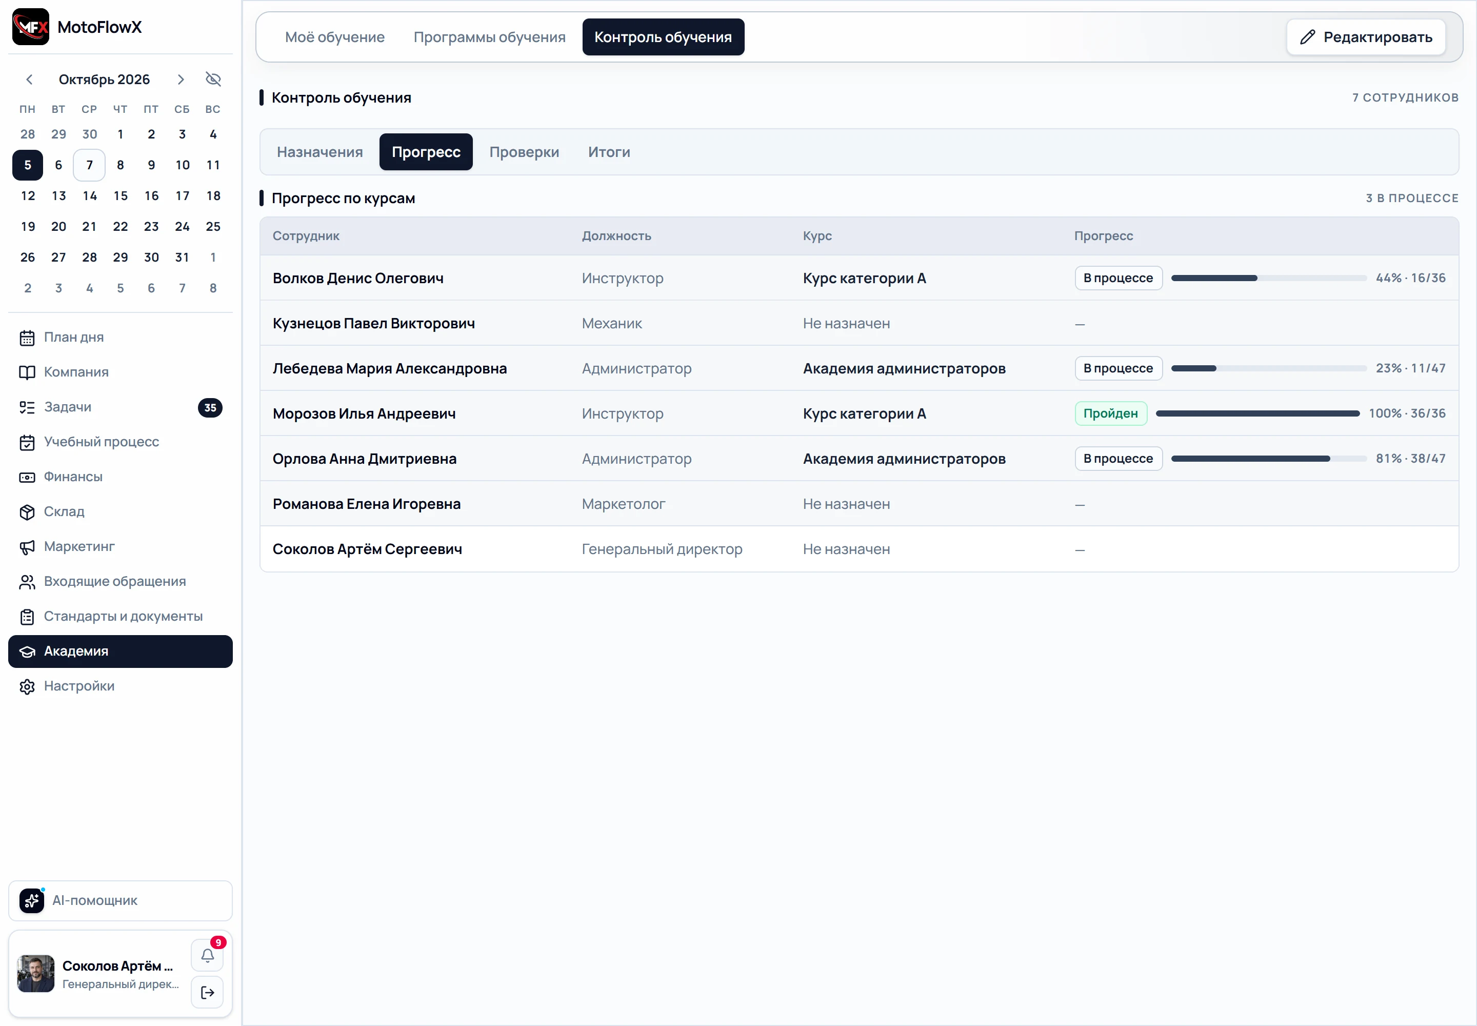Open the Задачи list icon
This screenshot has width=1477, height=1026.
click(27, 407)
